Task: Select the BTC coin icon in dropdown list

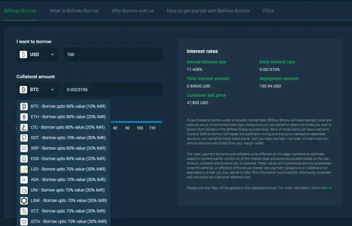Action: [24, 106]
